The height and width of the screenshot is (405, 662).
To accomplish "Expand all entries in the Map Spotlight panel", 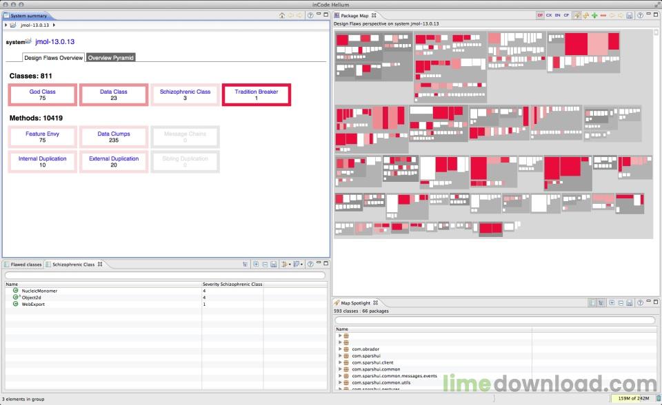I will [x=612, y=302].
